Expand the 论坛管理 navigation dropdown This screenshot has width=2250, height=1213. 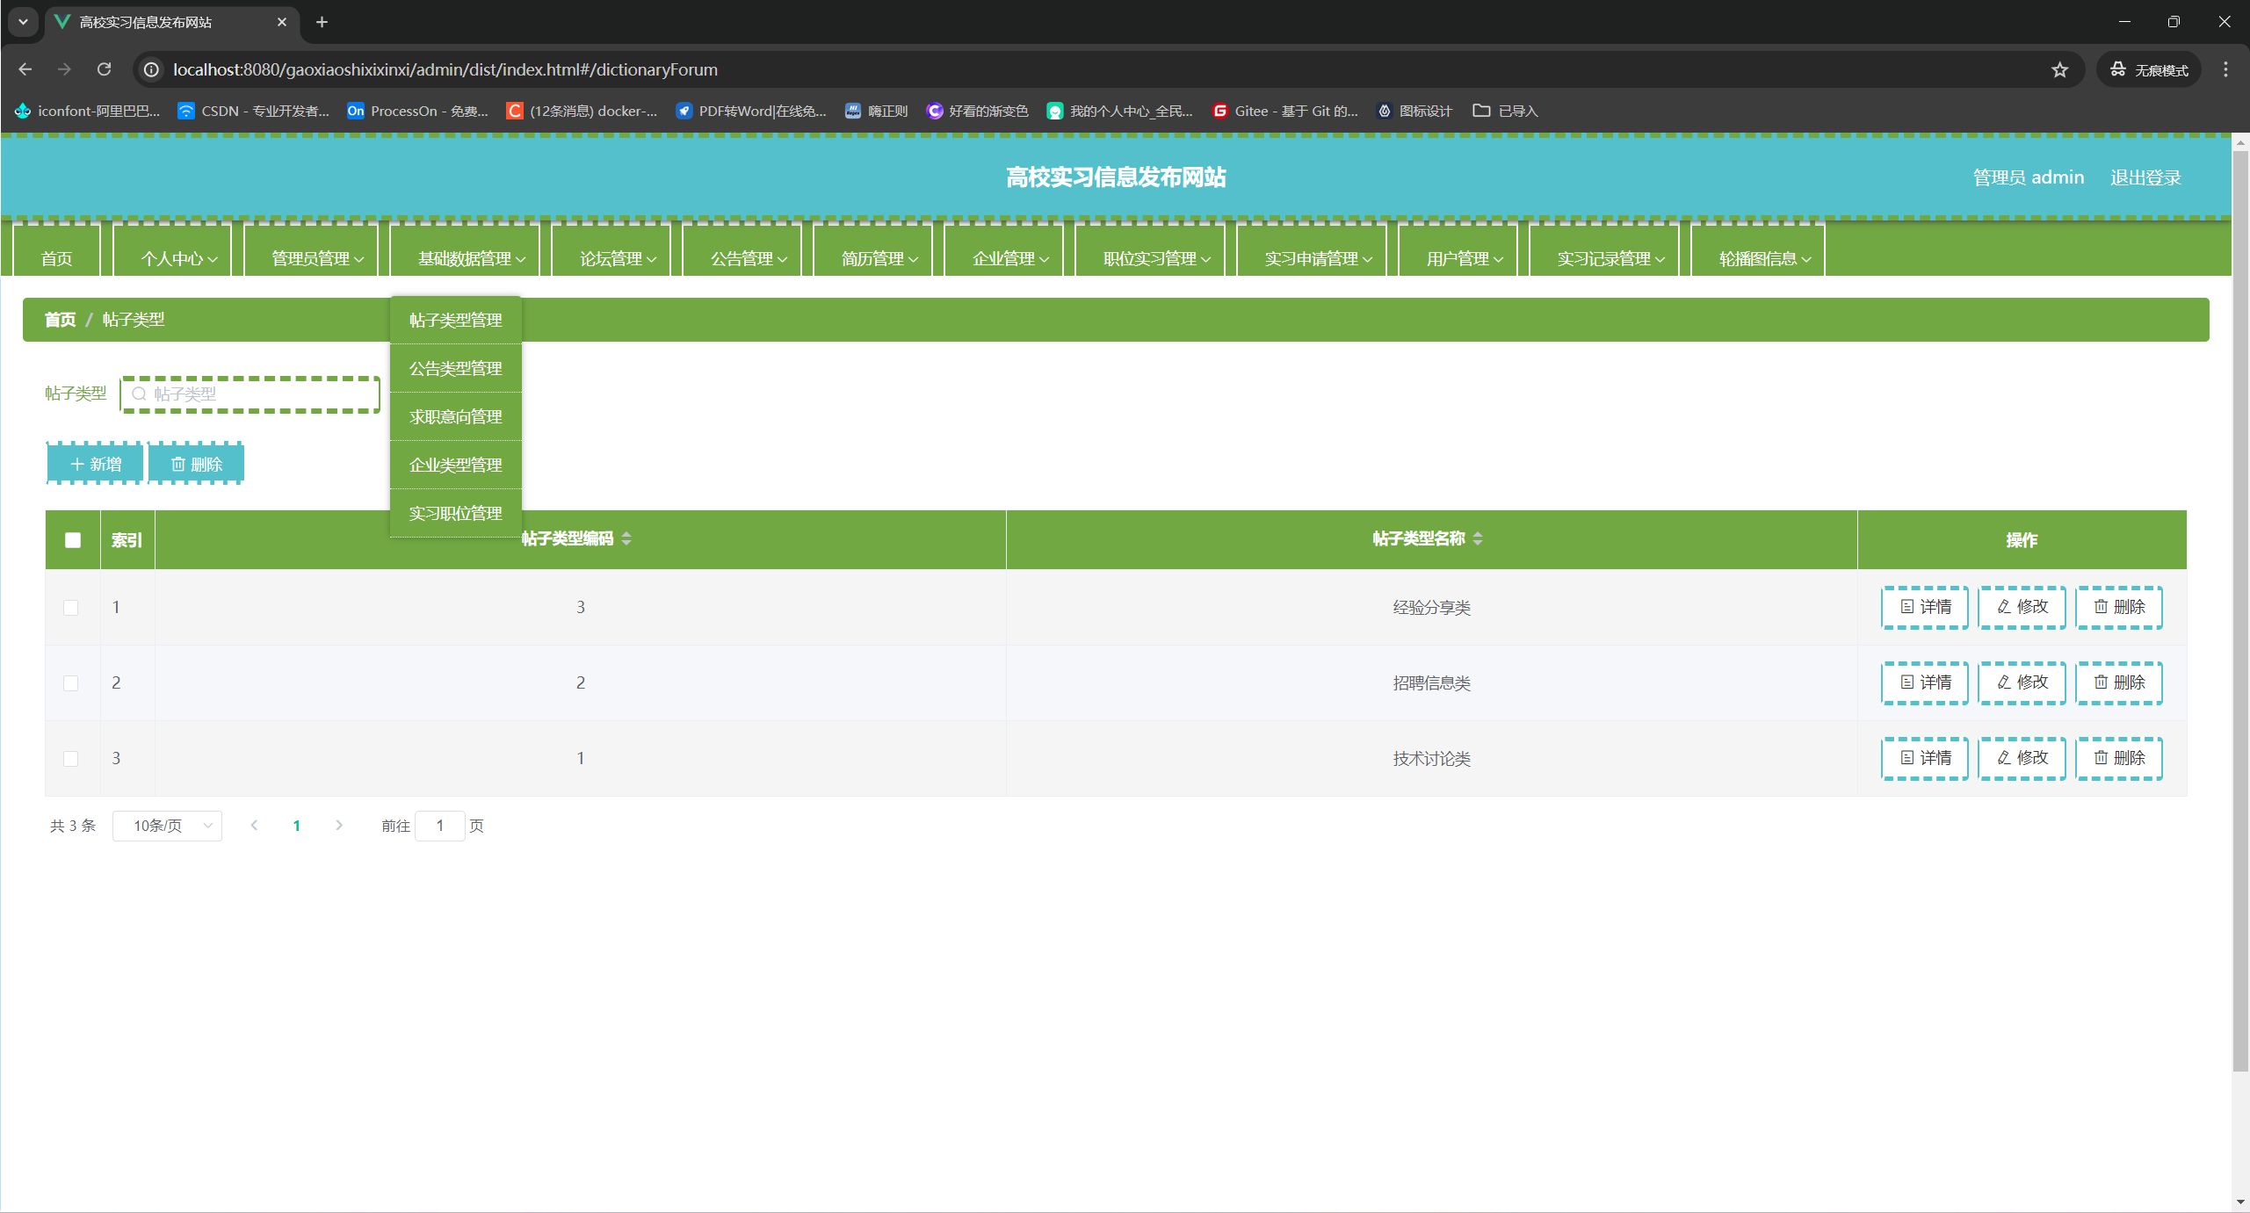[x=617, y=258]
